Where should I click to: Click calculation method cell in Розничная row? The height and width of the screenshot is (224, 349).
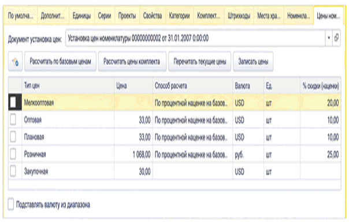click(x=192, y=154)
